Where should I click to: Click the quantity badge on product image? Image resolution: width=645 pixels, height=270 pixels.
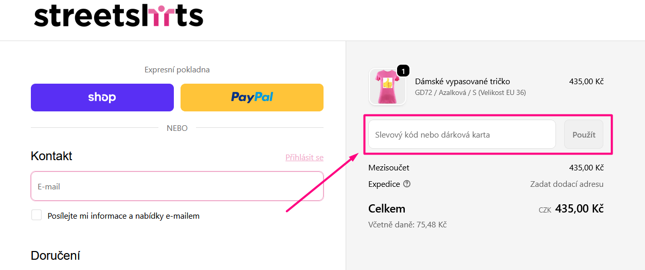click(403, 71)
